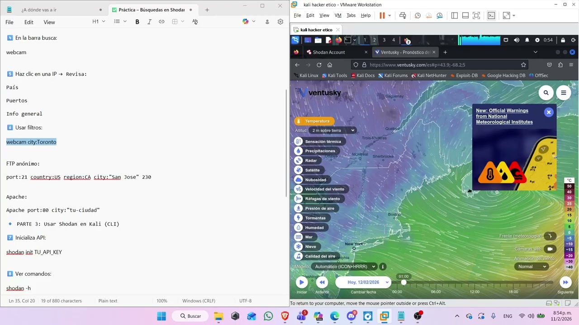579x325 pixels.
Task: Open the Notepad File menu
Action: pyautogui.click(x=9, y=22)
